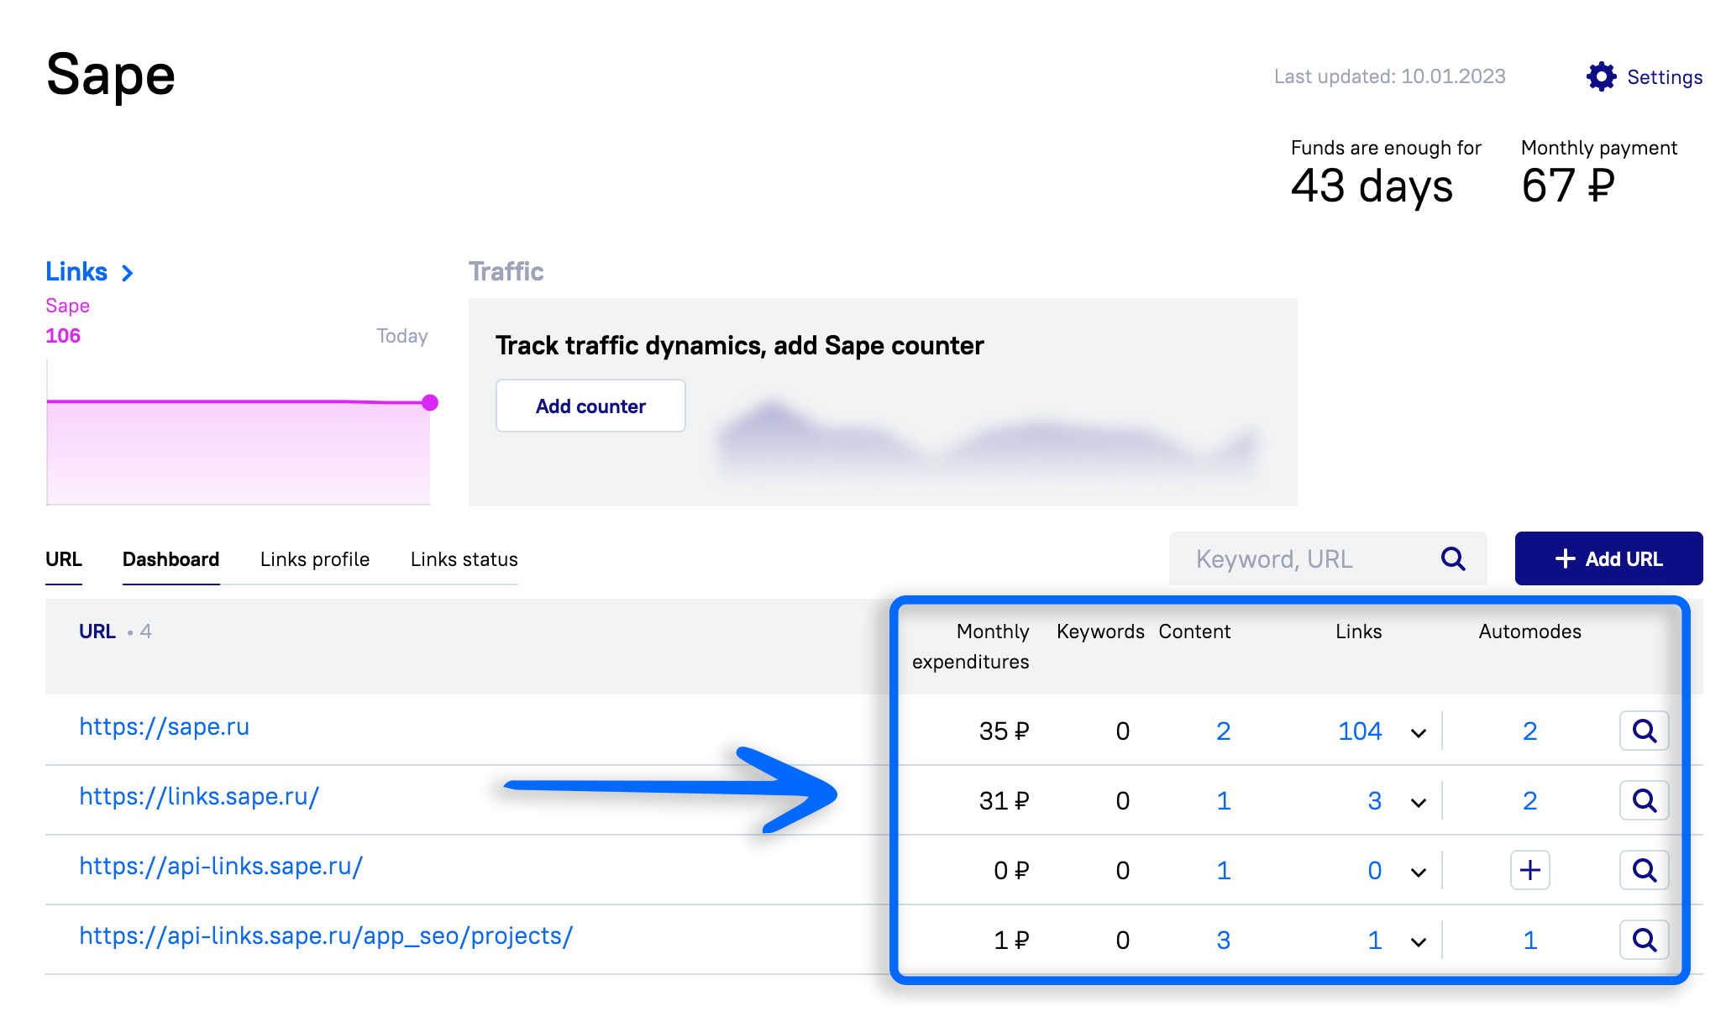The height and width of the screenshot is (1022, 1726).
Task: Open the 104 links count for sape.ru
Action: click(x=1360, y=731)
